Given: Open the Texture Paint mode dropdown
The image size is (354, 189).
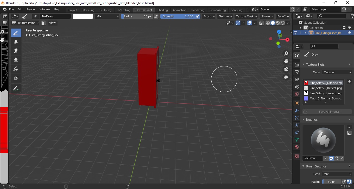Looking at the screenshot, I should point(26,23).
